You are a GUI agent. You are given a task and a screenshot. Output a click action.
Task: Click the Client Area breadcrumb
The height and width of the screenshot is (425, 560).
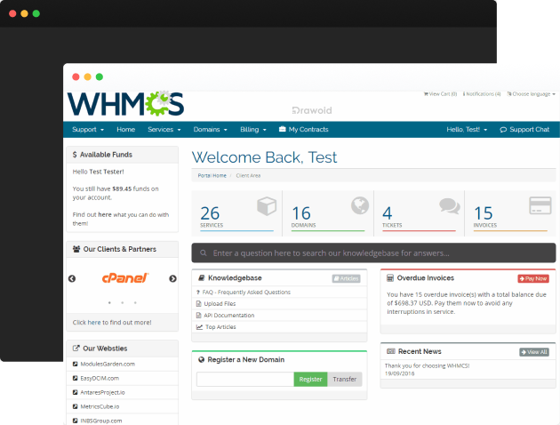(248, 175)
